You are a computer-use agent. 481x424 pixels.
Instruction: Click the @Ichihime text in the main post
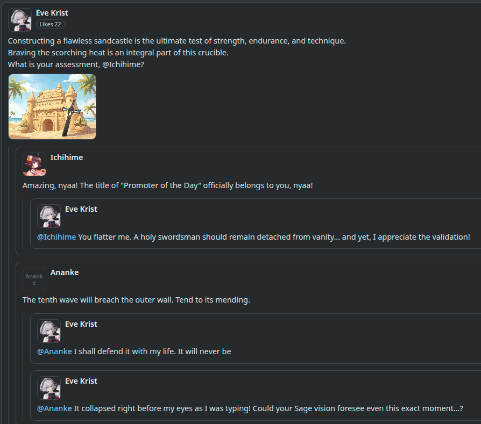pyautogui.click(x=123, y=64)
